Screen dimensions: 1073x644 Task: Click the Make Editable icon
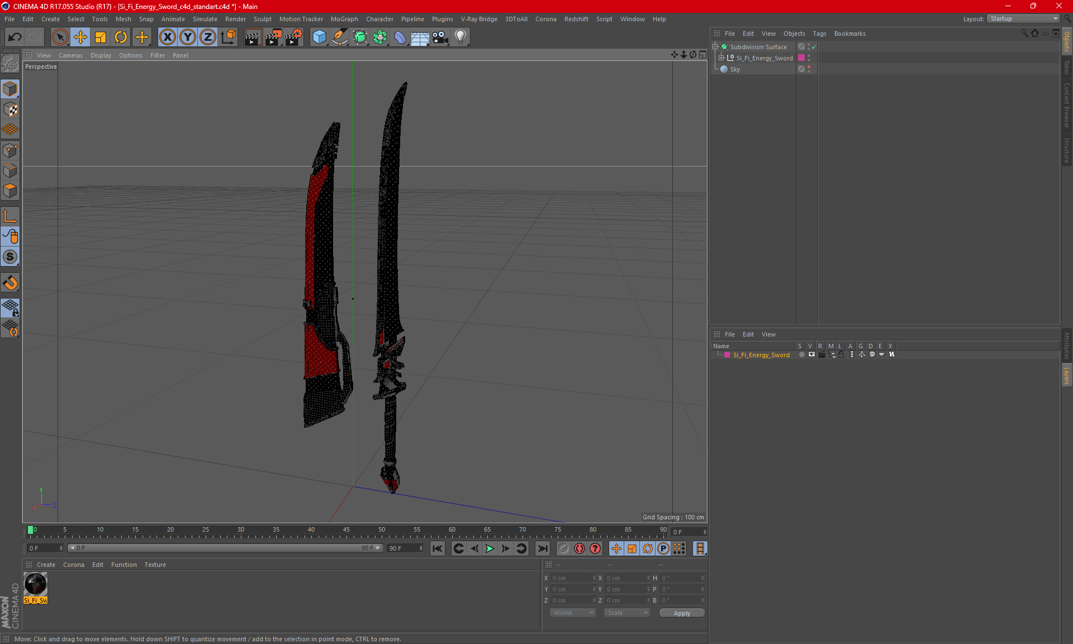point(10,63)
